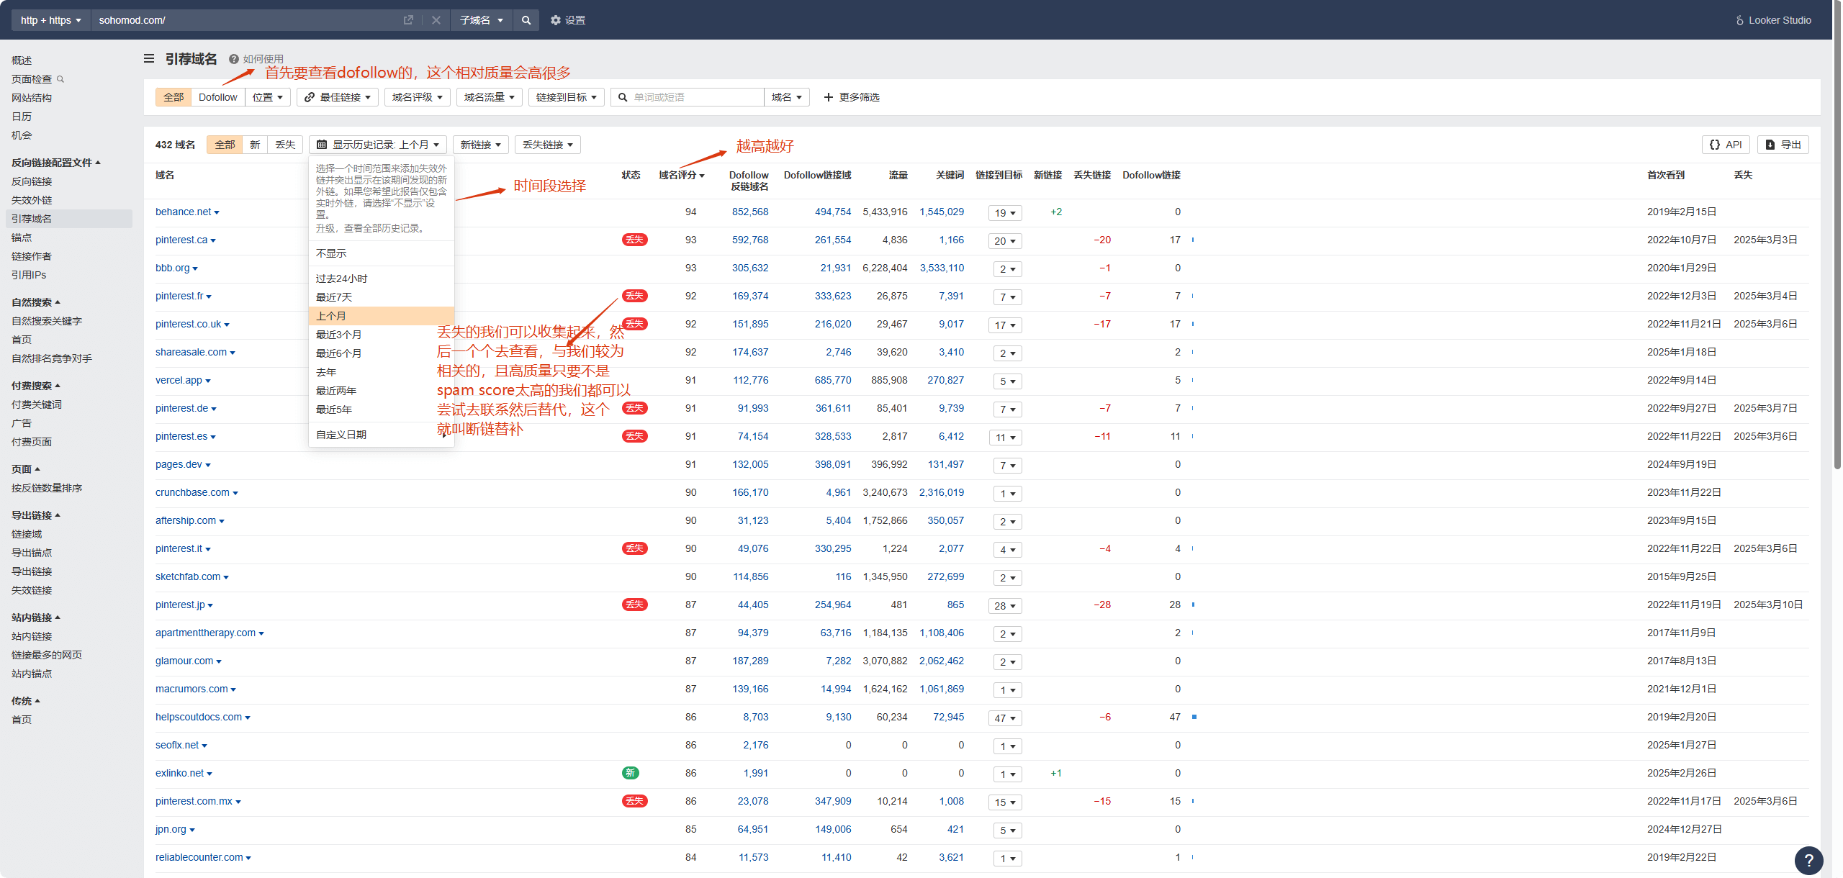Select the 新 domains filter

coord(255,144)
